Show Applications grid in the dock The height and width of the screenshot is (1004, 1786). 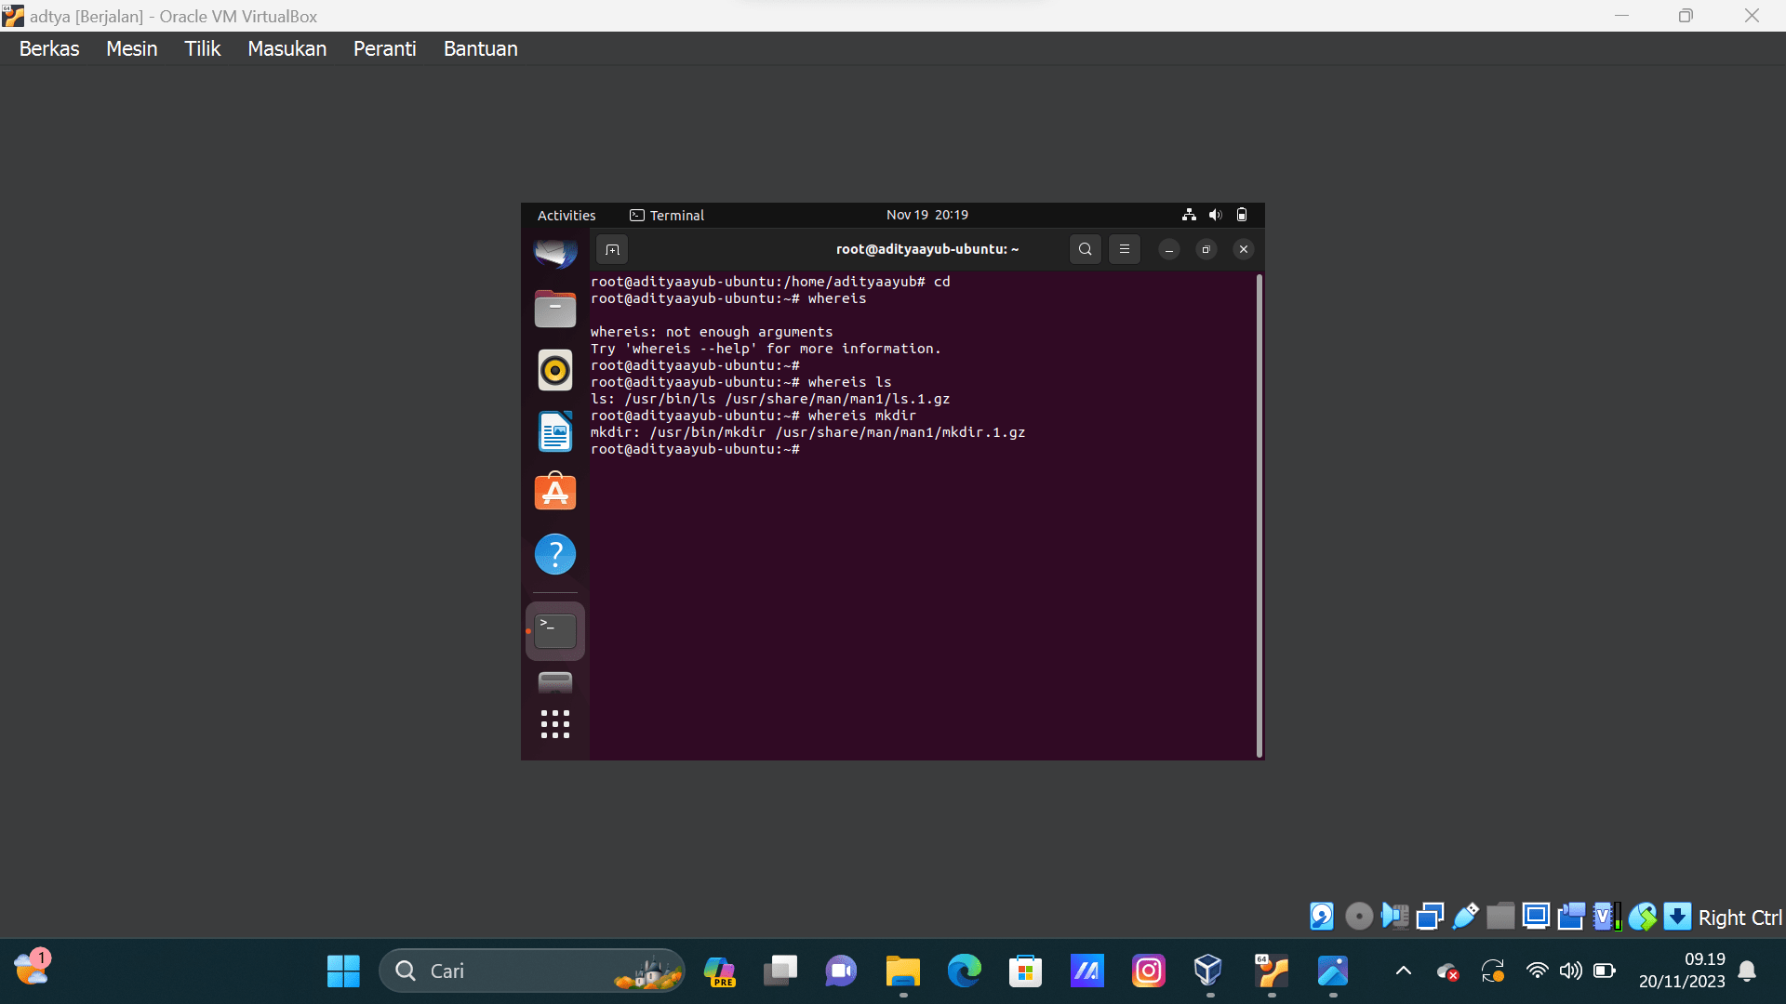click(x=555, y=724)
